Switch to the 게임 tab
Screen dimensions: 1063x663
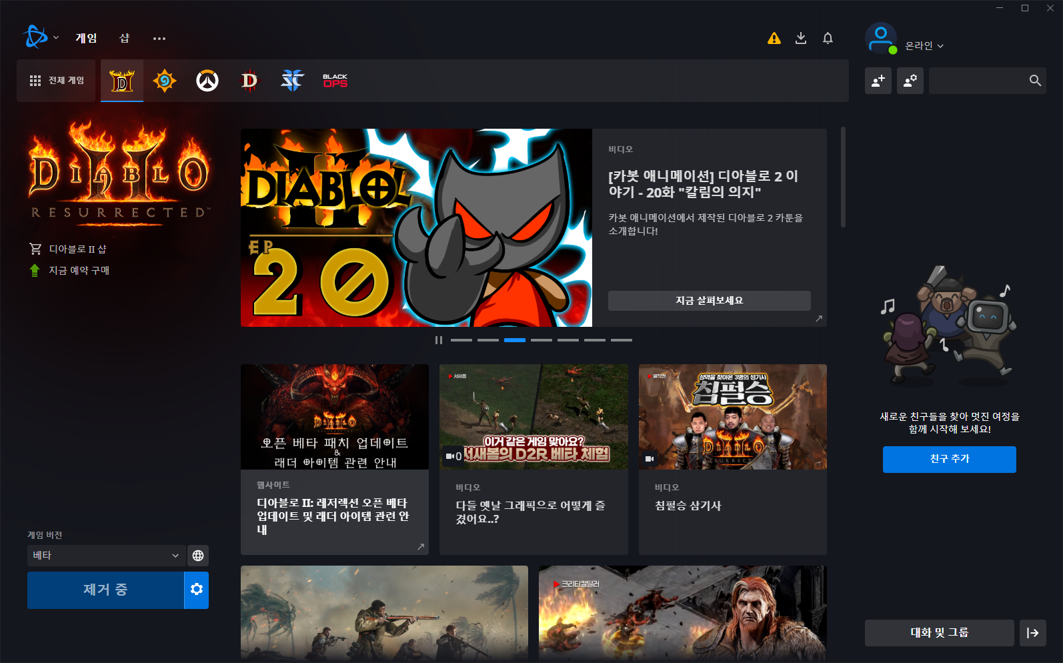point(86,38)
